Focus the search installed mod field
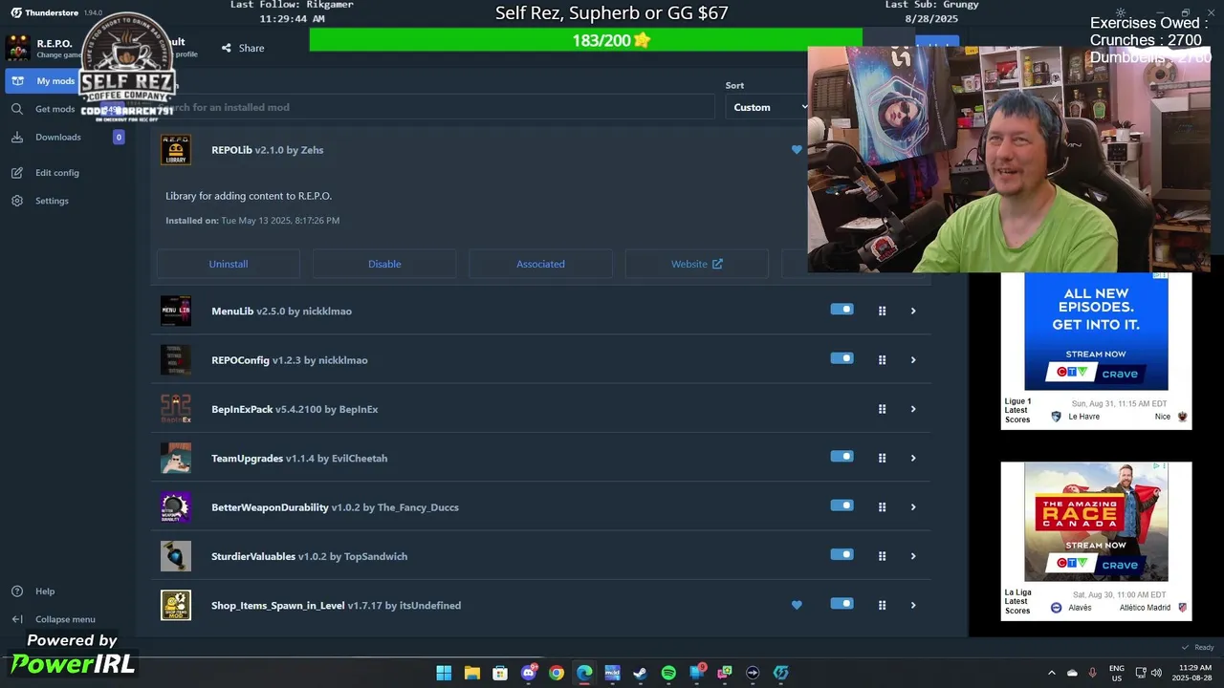1224x688 pixels. pos(435,107)
